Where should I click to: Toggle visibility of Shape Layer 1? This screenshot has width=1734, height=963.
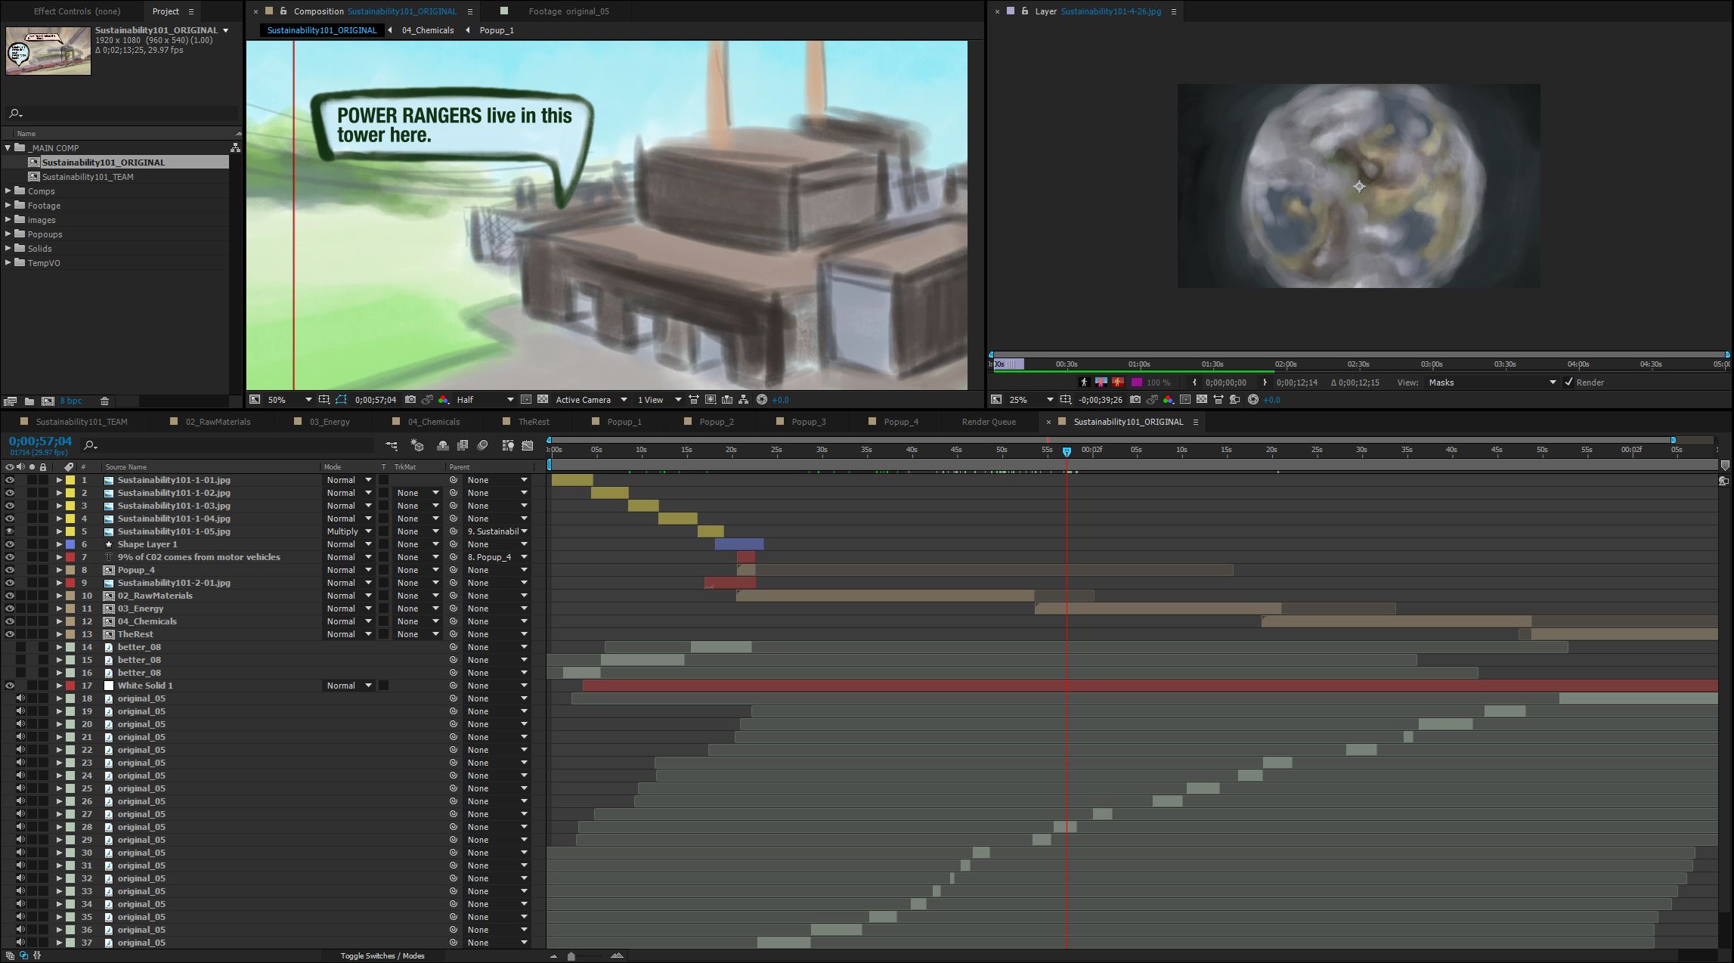point(10,544)
